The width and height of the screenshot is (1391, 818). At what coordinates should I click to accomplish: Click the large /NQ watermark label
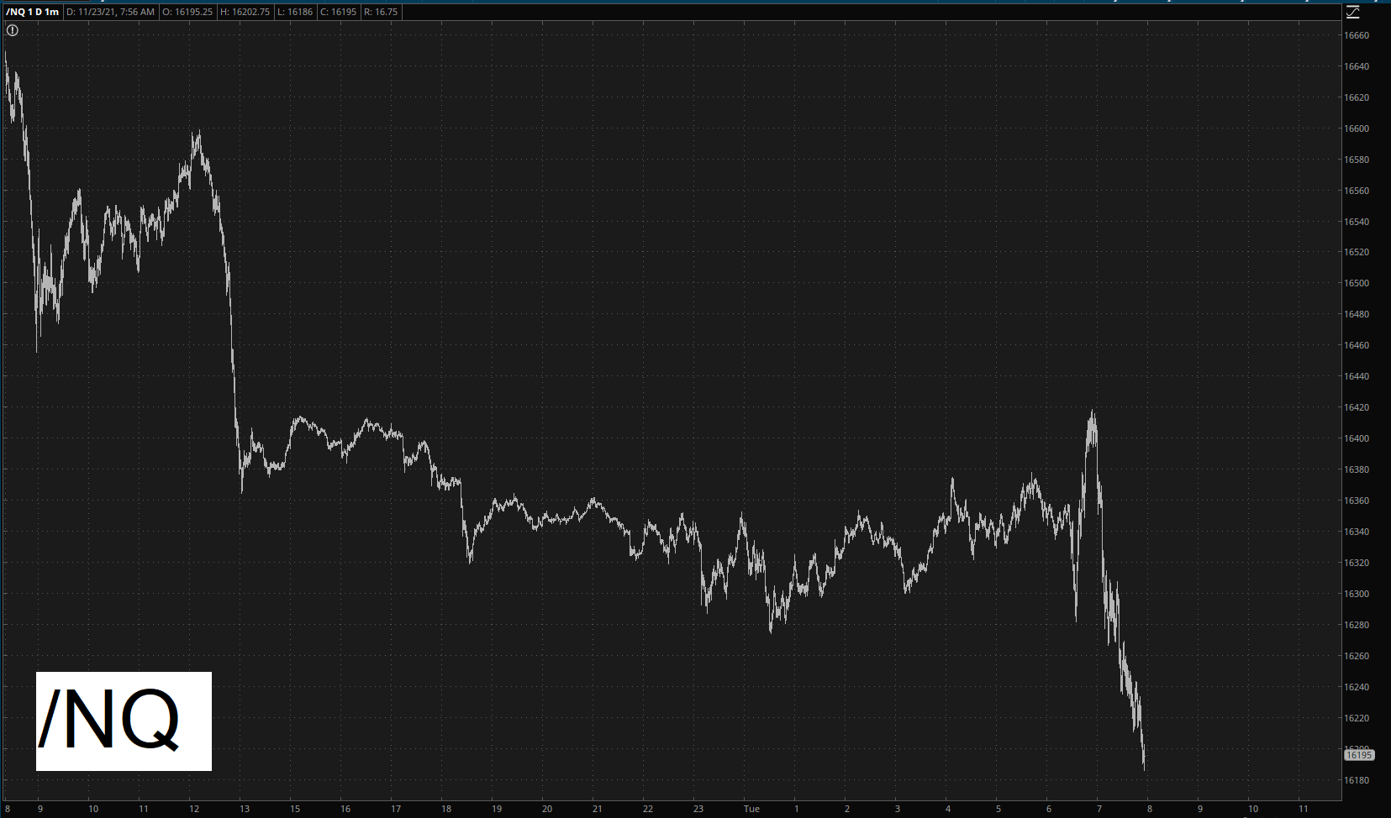click(x=124, y=721)
